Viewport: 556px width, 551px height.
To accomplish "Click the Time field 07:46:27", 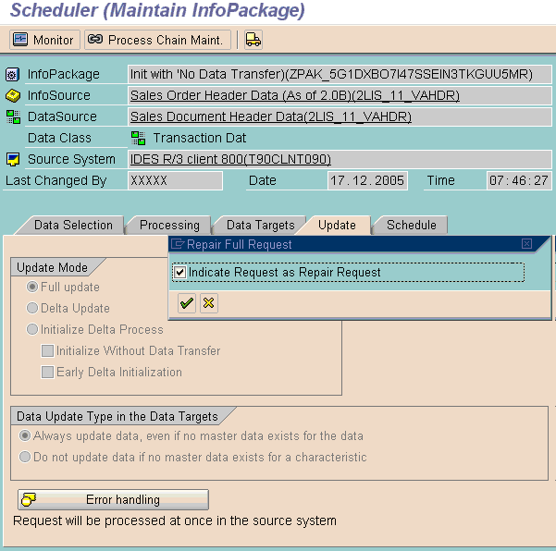I will point(519,180).
